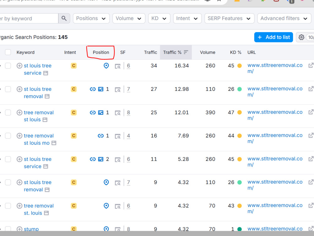
Task: Click SERP source icon after 'tree removal st. louis'
Action: coord(46,213)
